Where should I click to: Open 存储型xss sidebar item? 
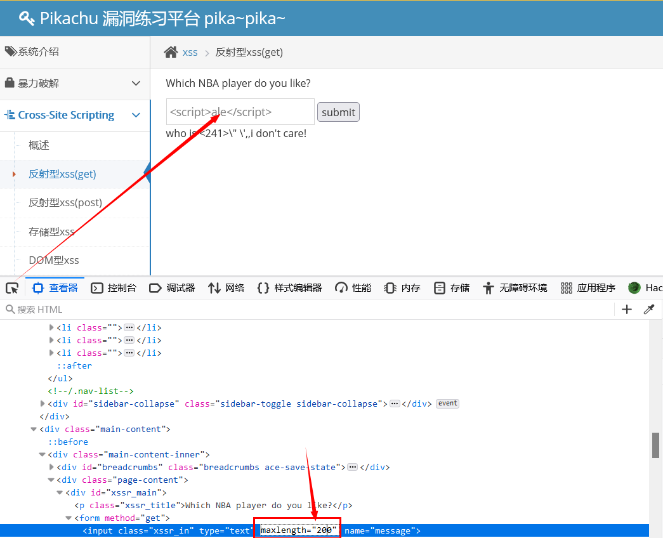coord(51,232)
